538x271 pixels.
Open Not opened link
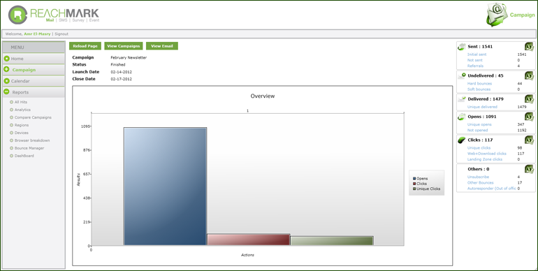pyautogui.click(x=477, y=131)
